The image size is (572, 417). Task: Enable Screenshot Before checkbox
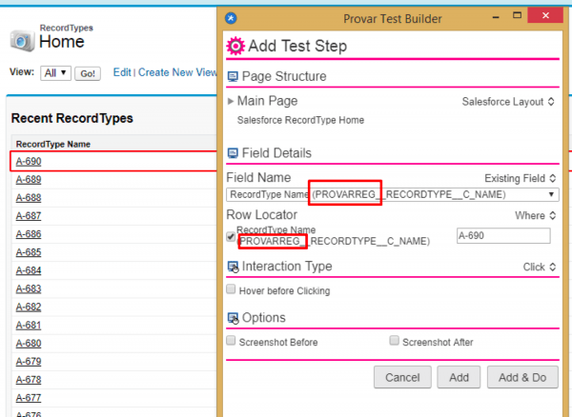coord(231,341)
